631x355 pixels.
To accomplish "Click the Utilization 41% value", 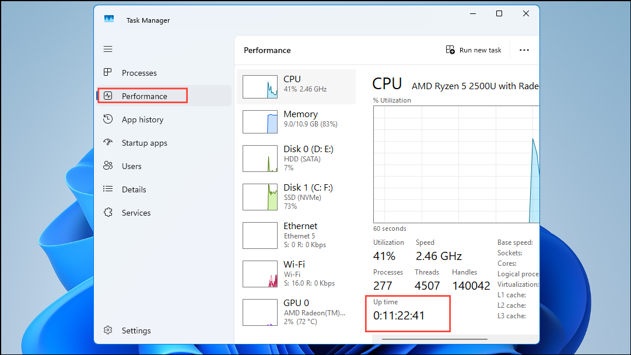I will click(x=384, y=256).
